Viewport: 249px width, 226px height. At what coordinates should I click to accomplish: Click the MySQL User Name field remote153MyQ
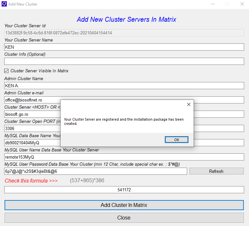point(124,157)
